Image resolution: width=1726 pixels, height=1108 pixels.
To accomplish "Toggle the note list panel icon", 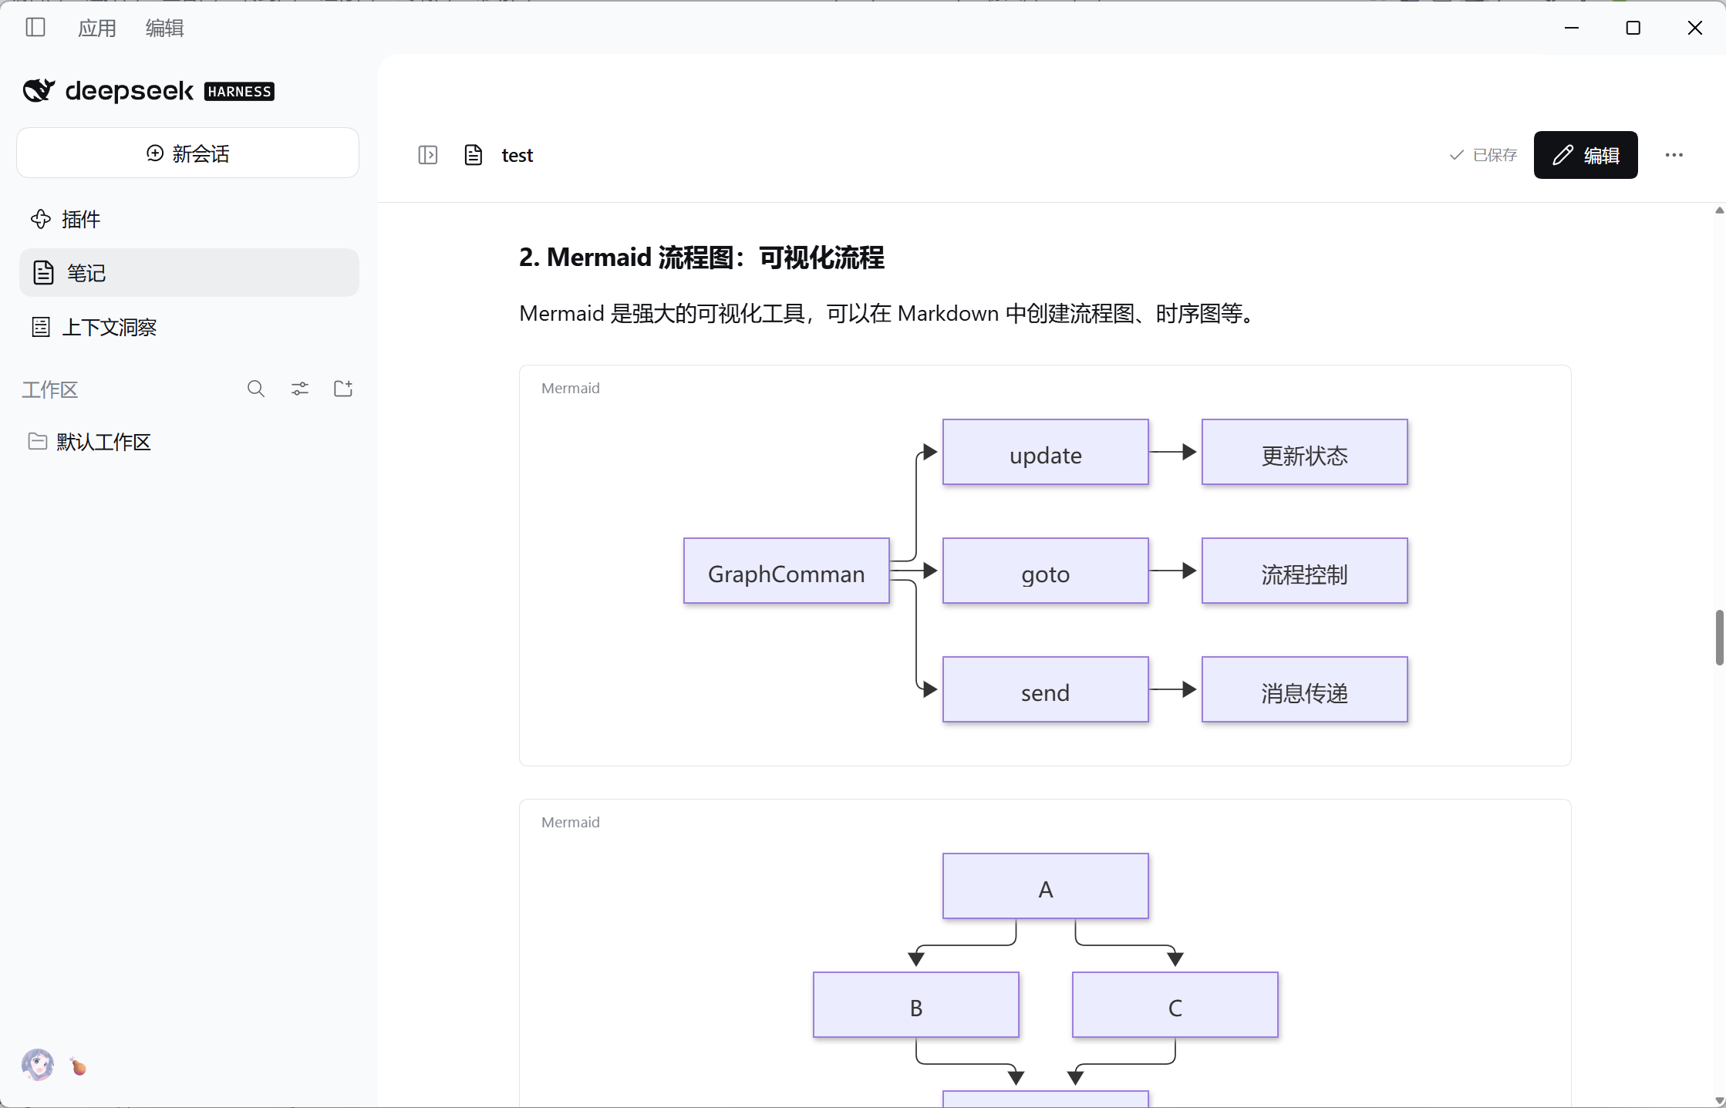I will (428, 155).
